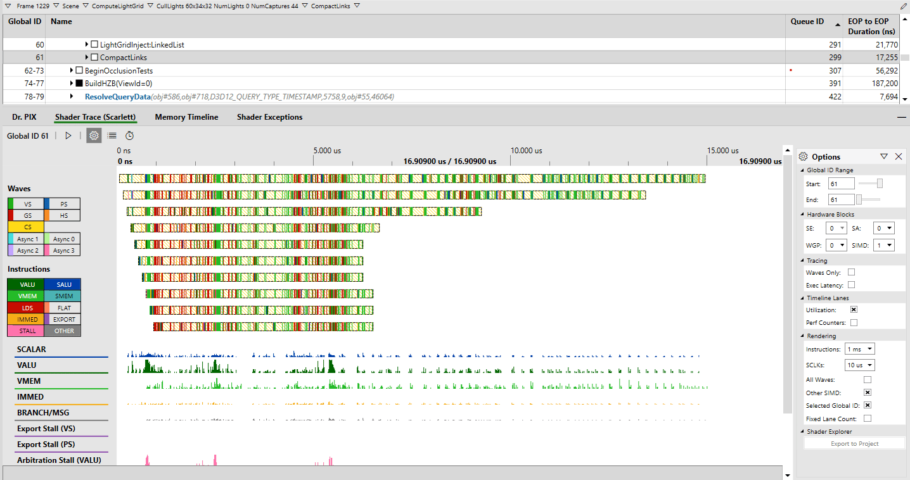Screen dimensions: 910x480
Task: Open the Shader Exceptions tab
Action: pyautogui.click(x=269, y=117)
